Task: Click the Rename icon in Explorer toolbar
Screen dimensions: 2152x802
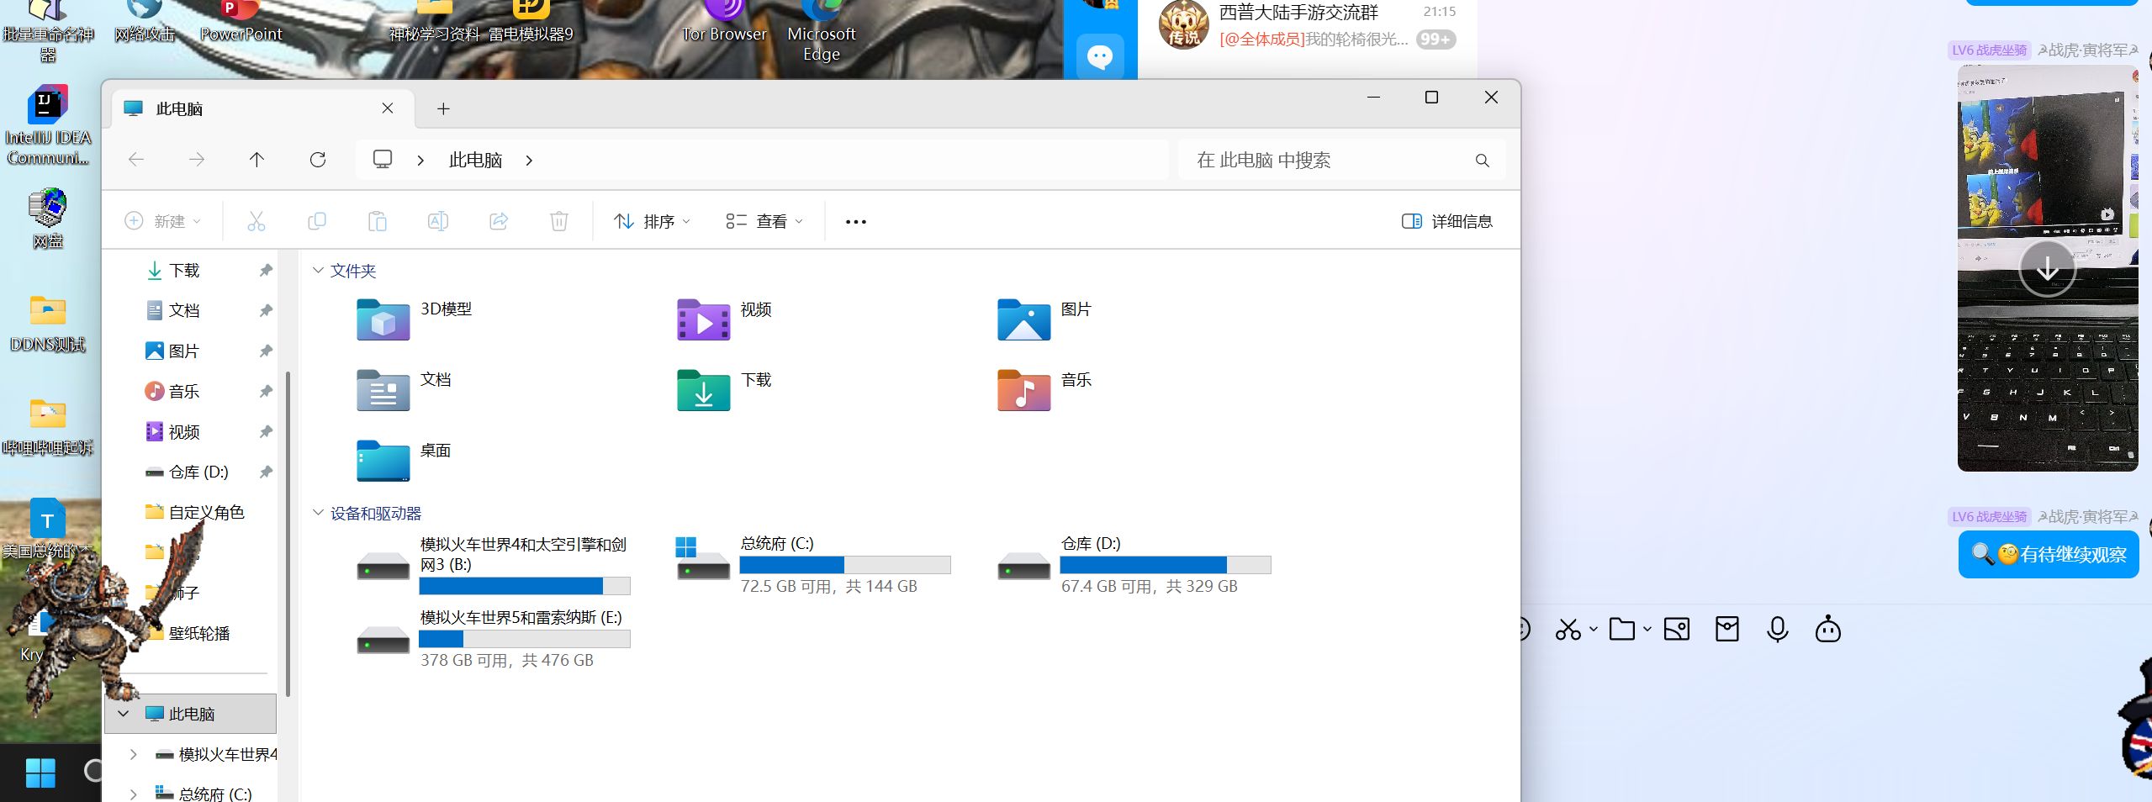Action: click(x=438, y=221)
